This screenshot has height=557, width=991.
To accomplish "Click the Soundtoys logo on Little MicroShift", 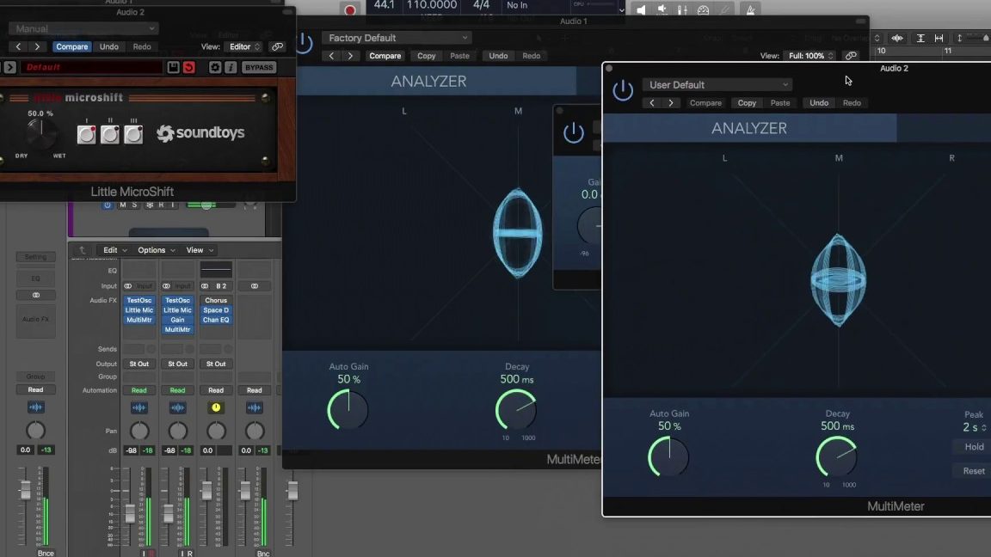I will pos(200,133).
